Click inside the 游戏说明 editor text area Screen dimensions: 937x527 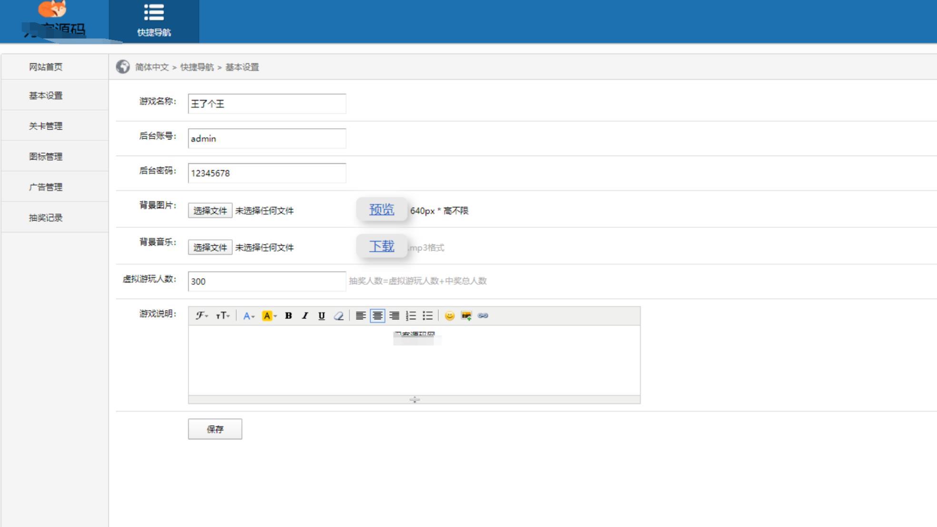(414, 360)
